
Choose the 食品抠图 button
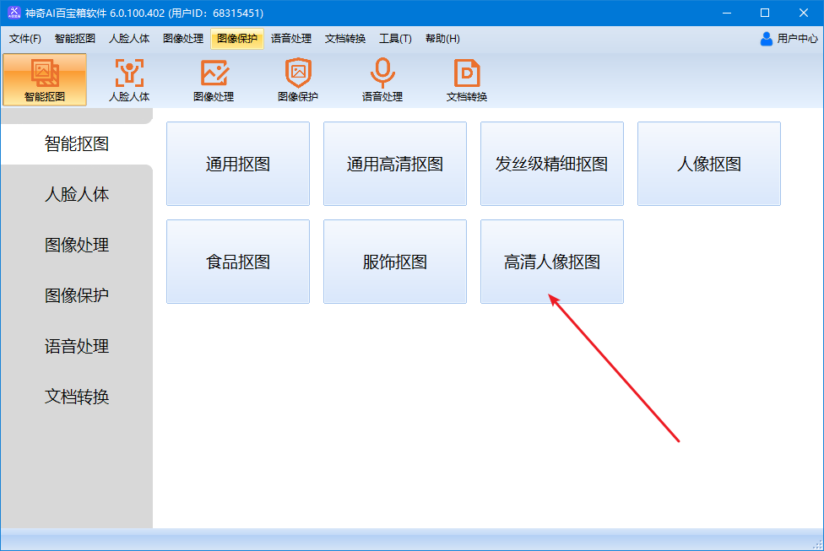coord(238,262)
